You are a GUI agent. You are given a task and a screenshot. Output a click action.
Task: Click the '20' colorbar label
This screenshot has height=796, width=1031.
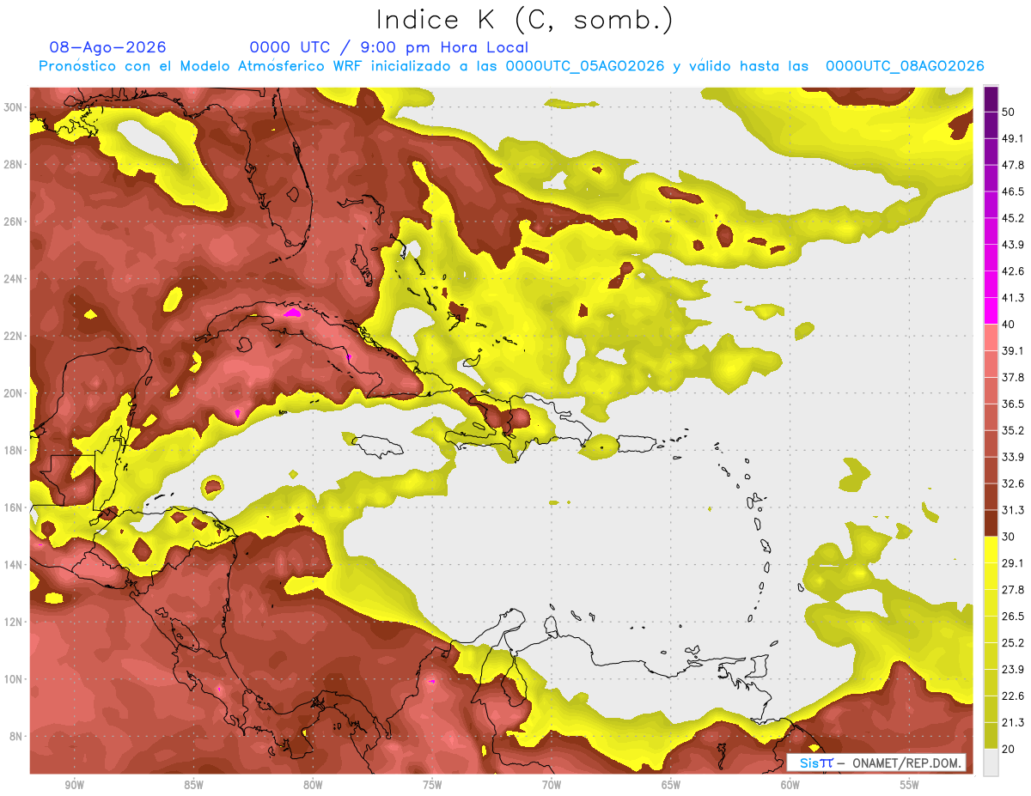tap(1009, 749)
